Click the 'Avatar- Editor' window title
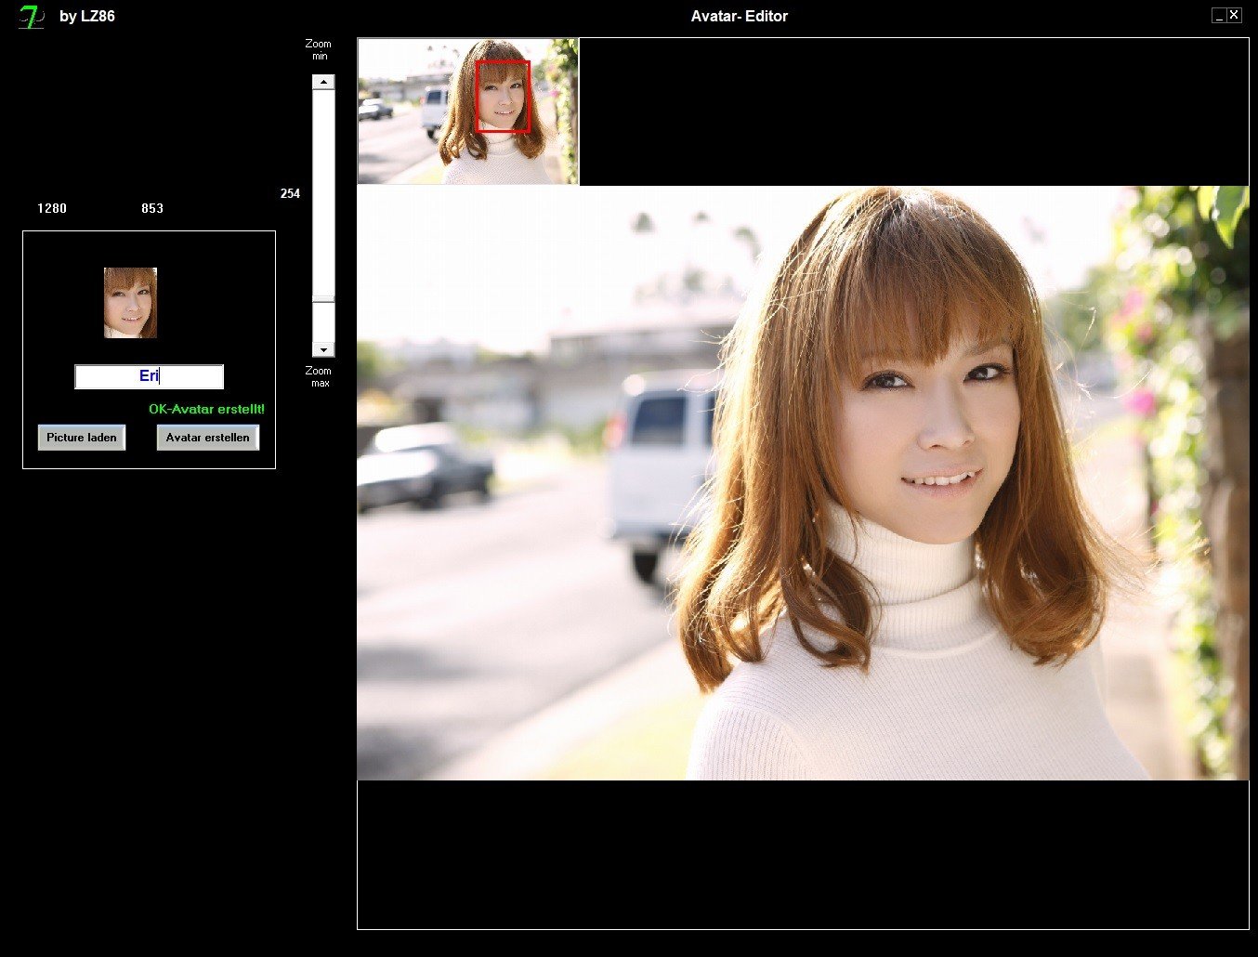This screenshot has height=957, width=1258. coord(739,16)
